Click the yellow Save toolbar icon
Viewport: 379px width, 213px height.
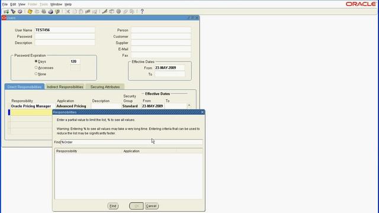(30, 11)
